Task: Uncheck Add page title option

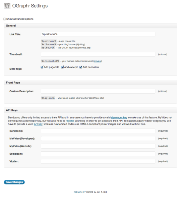Action: (x=42, y=67)
